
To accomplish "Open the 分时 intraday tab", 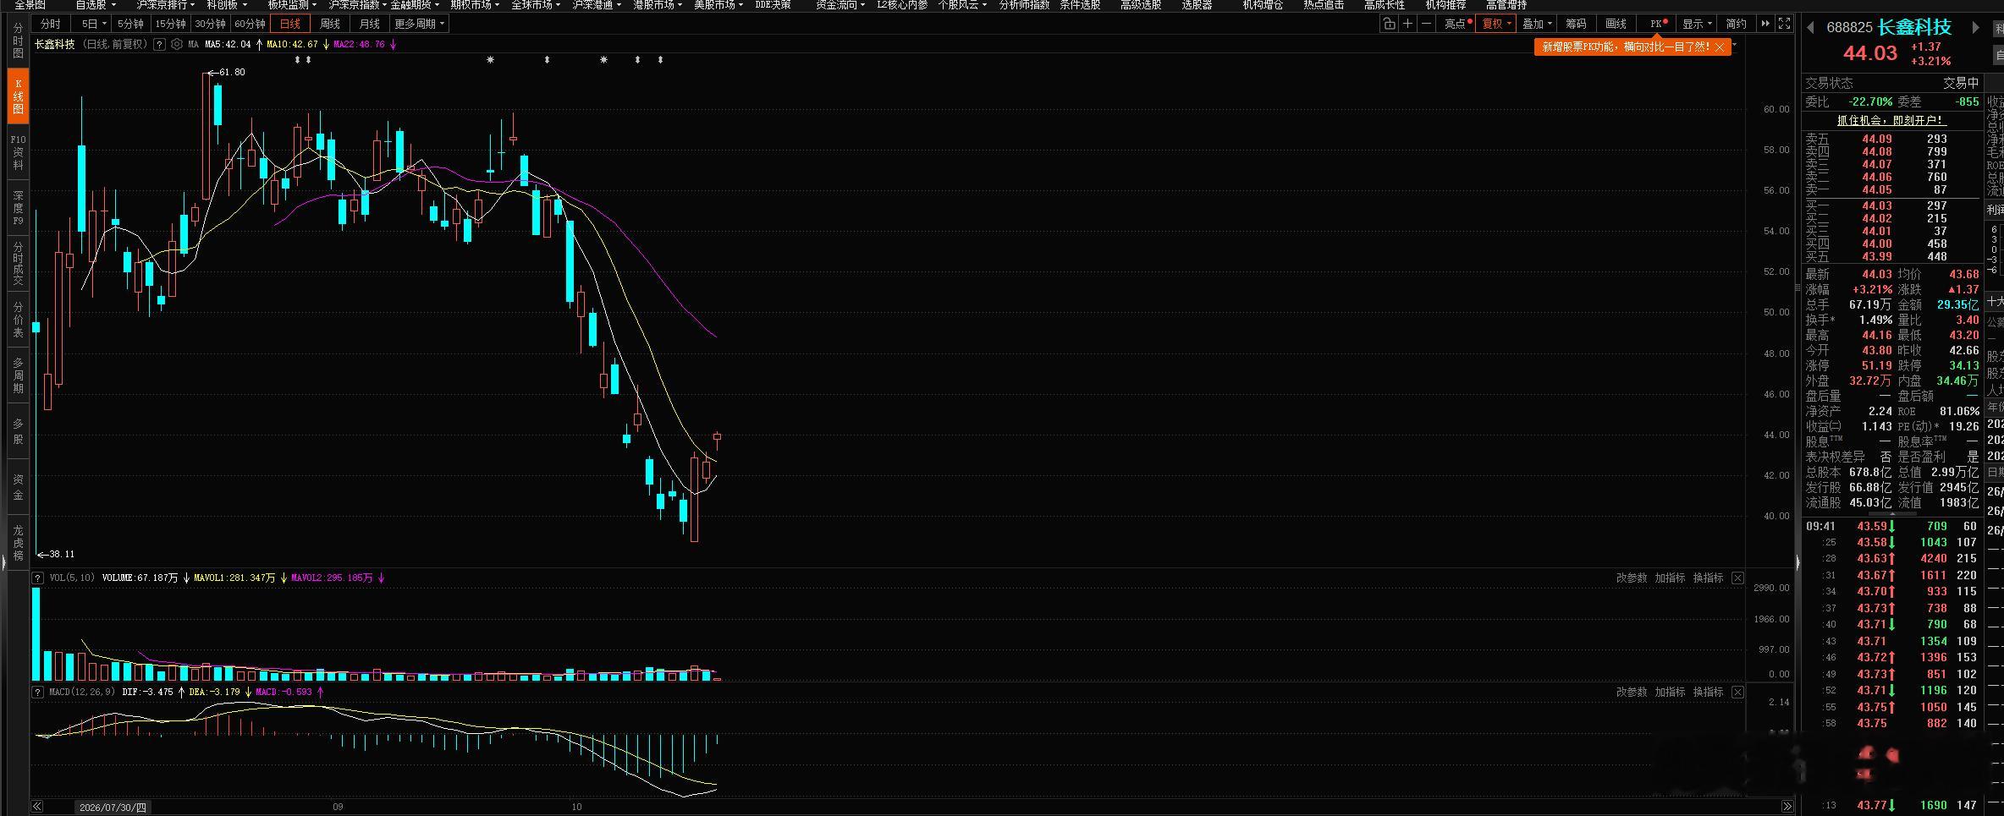I will 51,24.
